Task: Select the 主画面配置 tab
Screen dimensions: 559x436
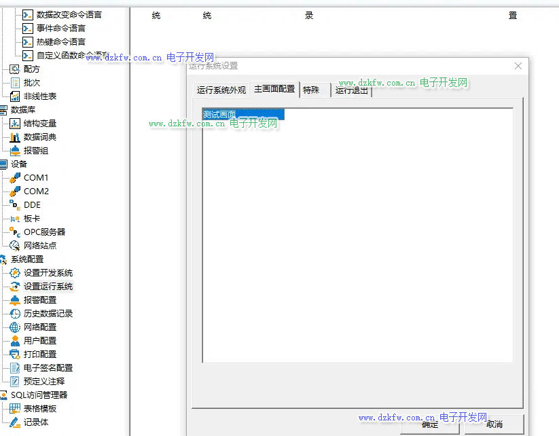Action: (274, 89)
